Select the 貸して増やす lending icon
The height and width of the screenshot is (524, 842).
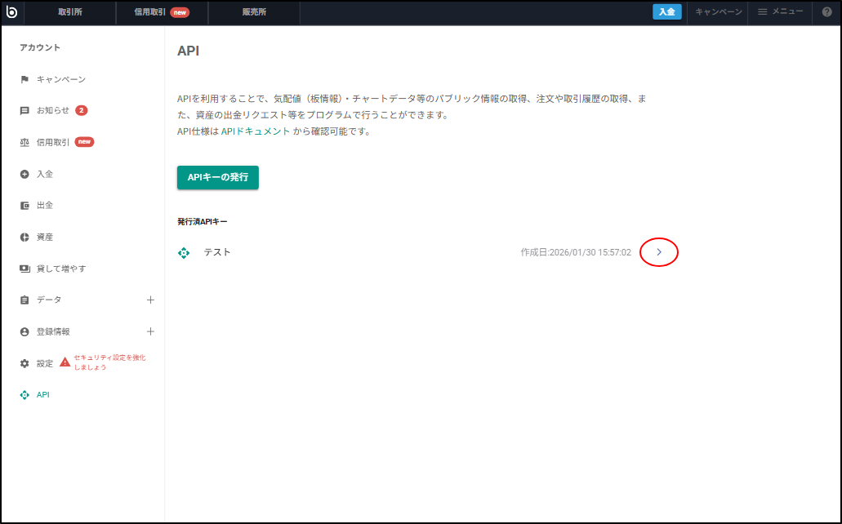[x=25, y=268]
